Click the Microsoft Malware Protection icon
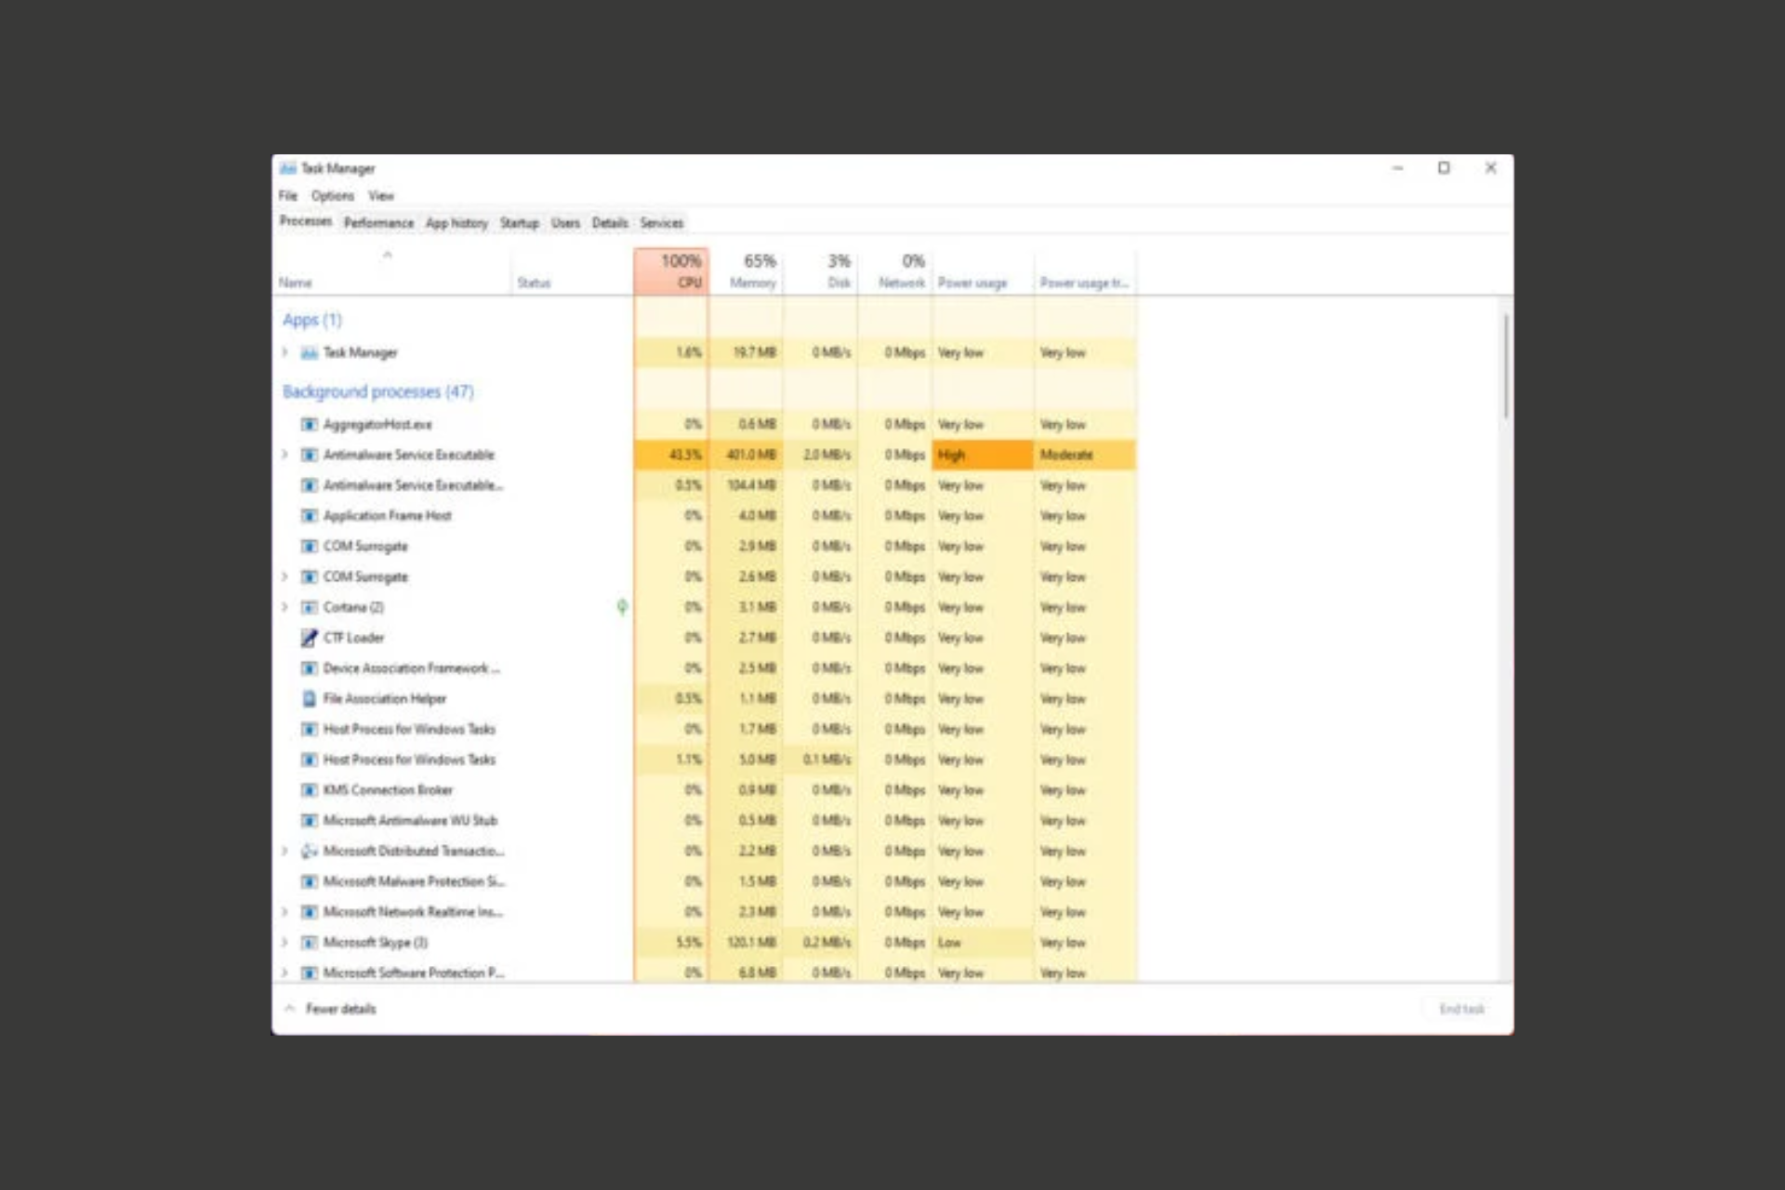 310,881
